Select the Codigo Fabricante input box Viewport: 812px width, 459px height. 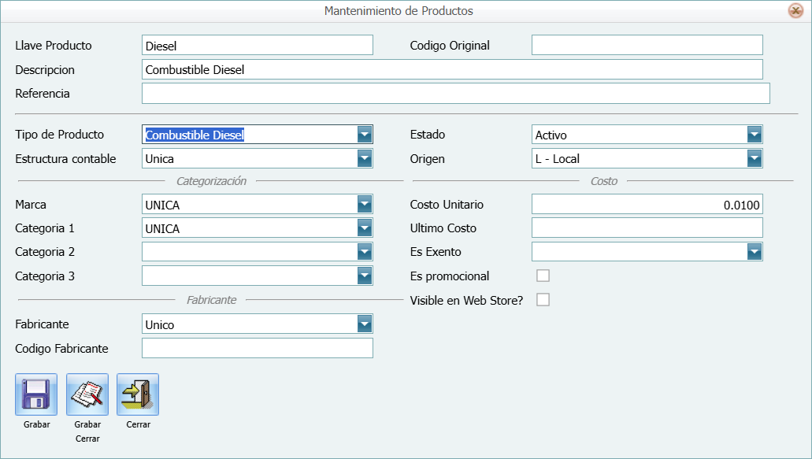coord(257,348)
